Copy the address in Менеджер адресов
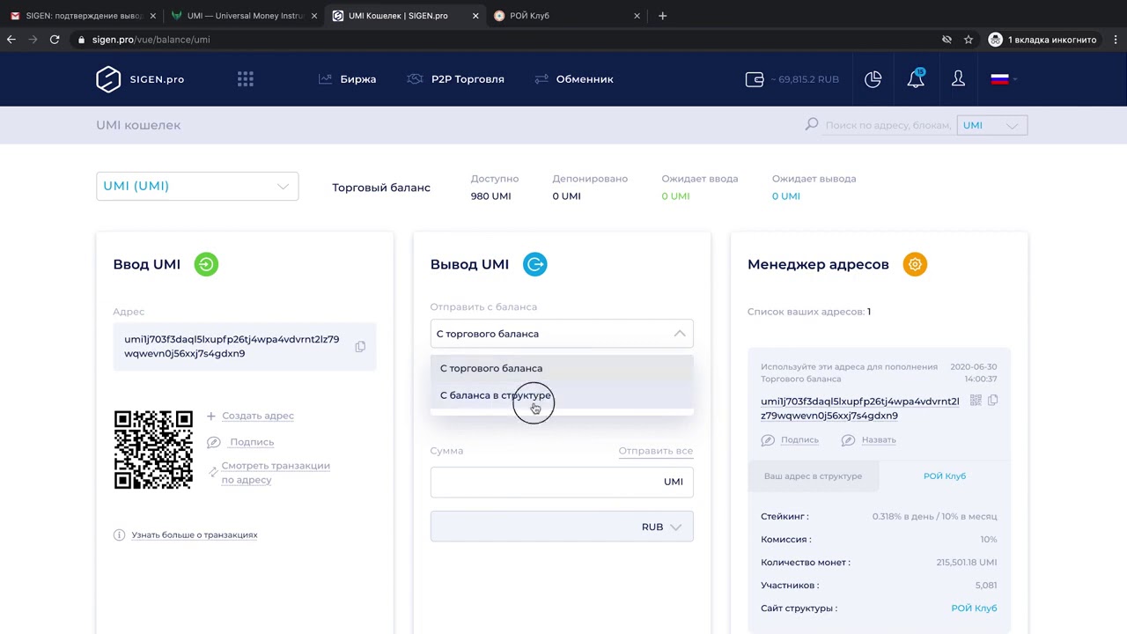1127x634 pixels. (x=992, y=401)
